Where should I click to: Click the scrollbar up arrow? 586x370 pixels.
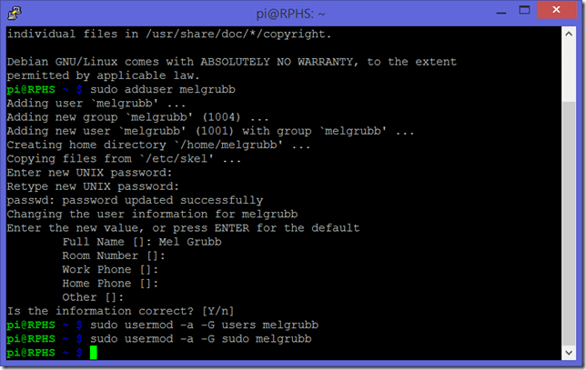(x=570, y=35)
